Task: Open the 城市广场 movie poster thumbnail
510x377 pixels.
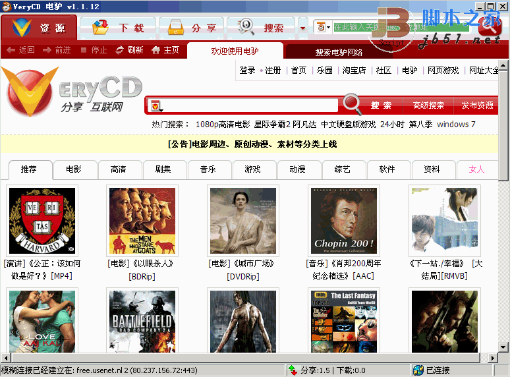Action: click(x=243, y=221)
